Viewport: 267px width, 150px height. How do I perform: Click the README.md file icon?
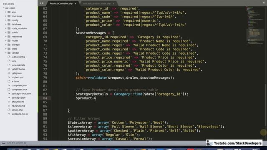pyautogui.click(x=9, y=106)
